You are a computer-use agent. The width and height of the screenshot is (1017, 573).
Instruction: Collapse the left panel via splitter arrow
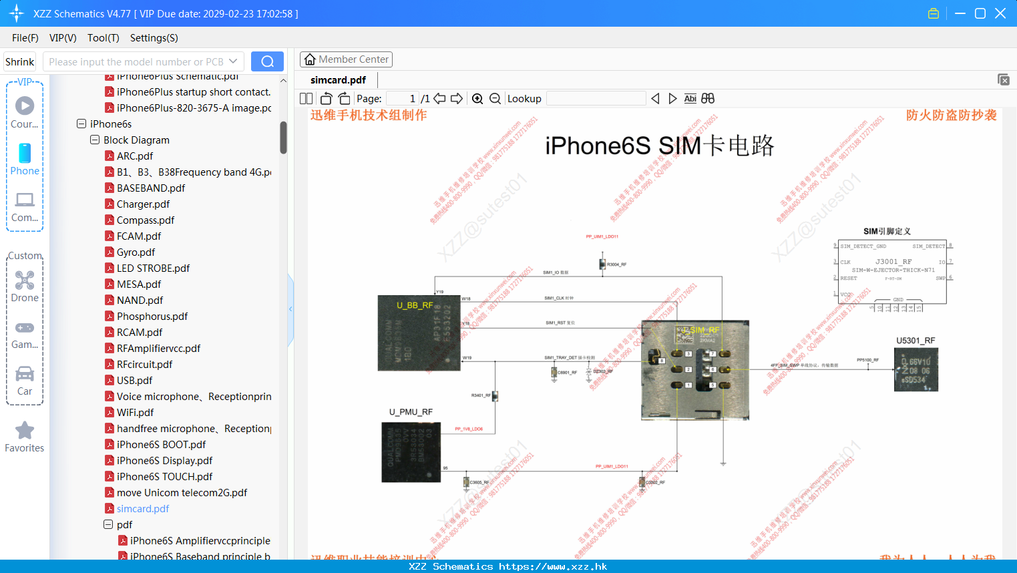(x=290, y=309)
